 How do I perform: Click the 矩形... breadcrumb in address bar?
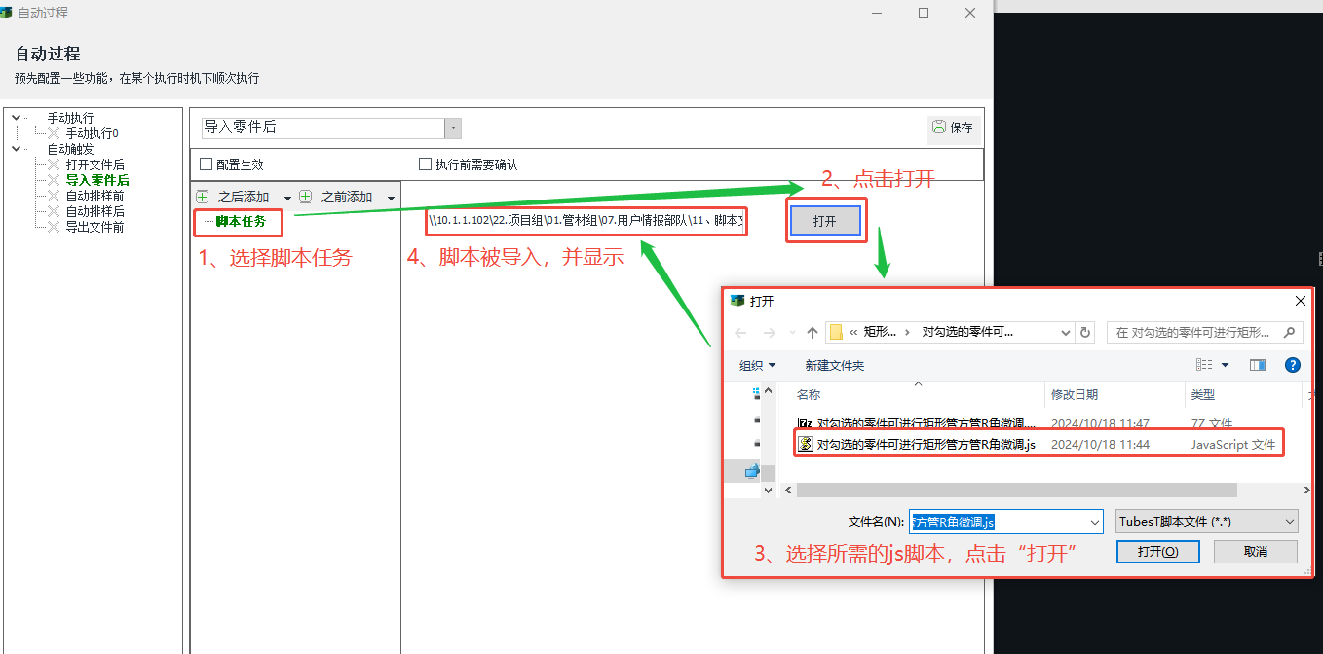pyautogui.click(x=881, y=332)
